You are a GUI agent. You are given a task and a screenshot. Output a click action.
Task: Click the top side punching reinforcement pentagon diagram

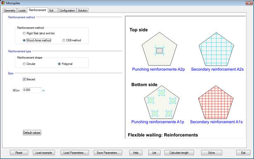(x=159, y=49)
